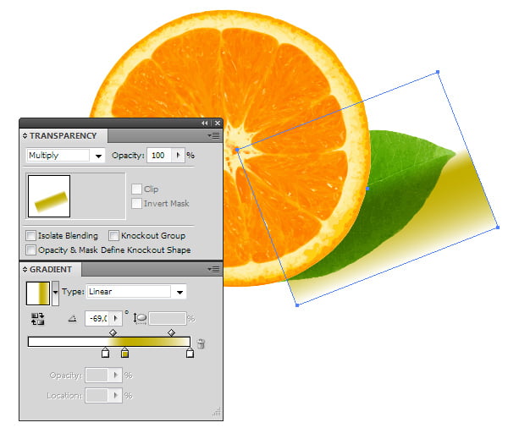
Task: Switch to the Transparency panel tab
Action: tap(63, 135)
